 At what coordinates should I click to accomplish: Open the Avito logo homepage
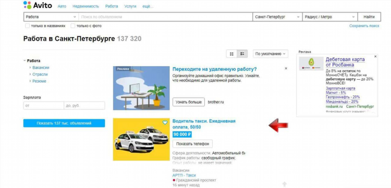click(38, 5)
